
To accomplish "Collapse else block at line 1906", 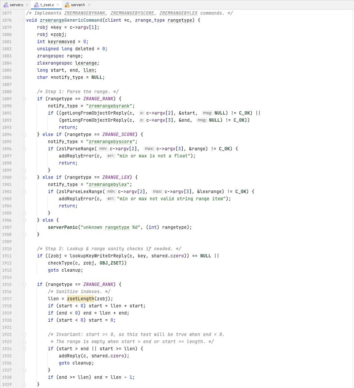I will point(24,220).
